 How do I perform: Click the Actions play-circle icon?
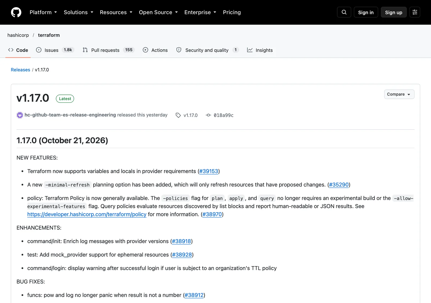[145, 50]
